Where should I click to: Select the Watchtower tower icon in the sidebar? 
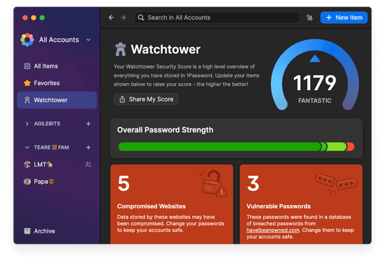coord(27,100)
